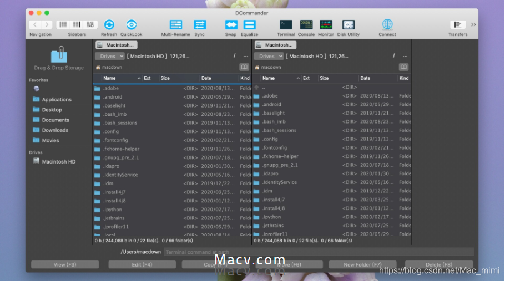
Task: Click the left panel macdown home breadcrumb
Action: tap(109, 67)
